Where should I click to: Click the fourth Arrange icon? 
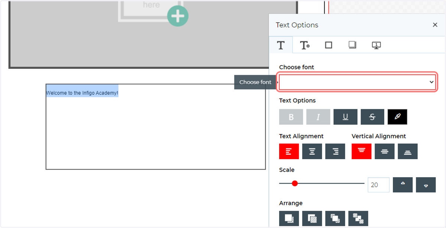click(x=358, y=218)
